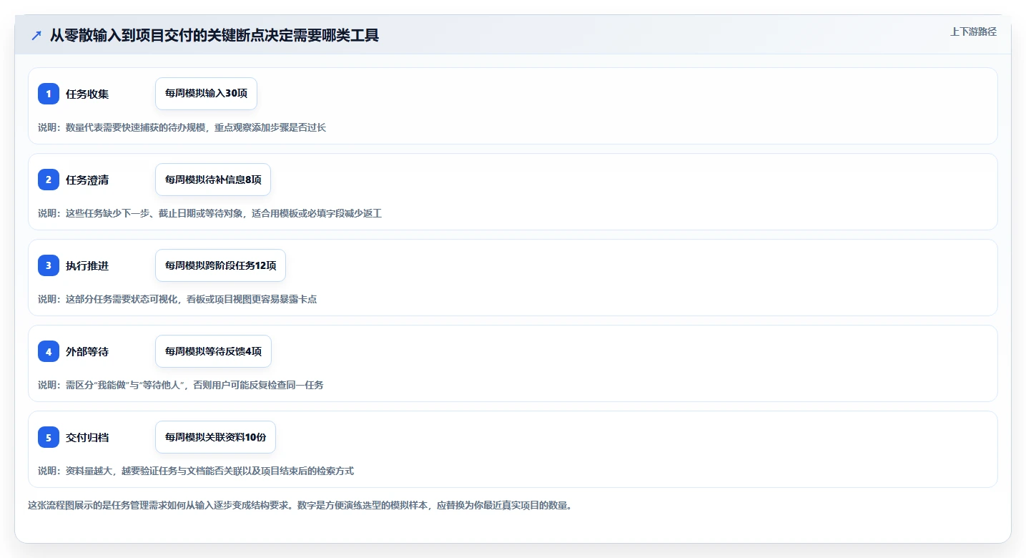
Task: Click step number badge 3
Action: point(49,265)
